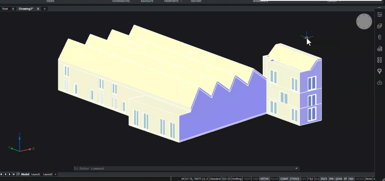385x181 pixels.
Task: Jump to first layout tab arrow
Action: tap(1, 174)
